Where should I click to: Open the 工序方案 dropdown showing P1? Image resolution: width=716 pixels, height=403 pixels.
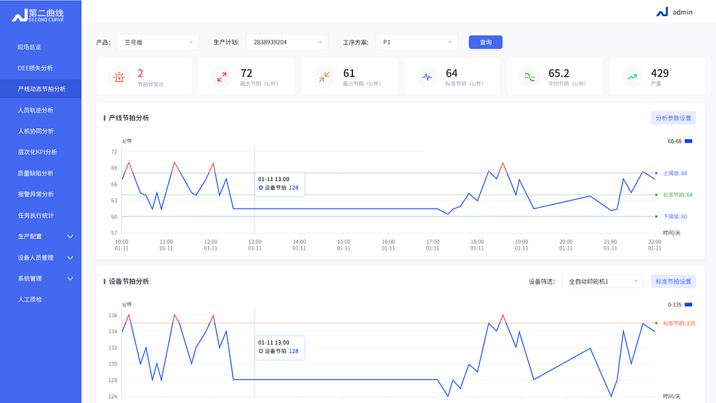coord(417,42)
